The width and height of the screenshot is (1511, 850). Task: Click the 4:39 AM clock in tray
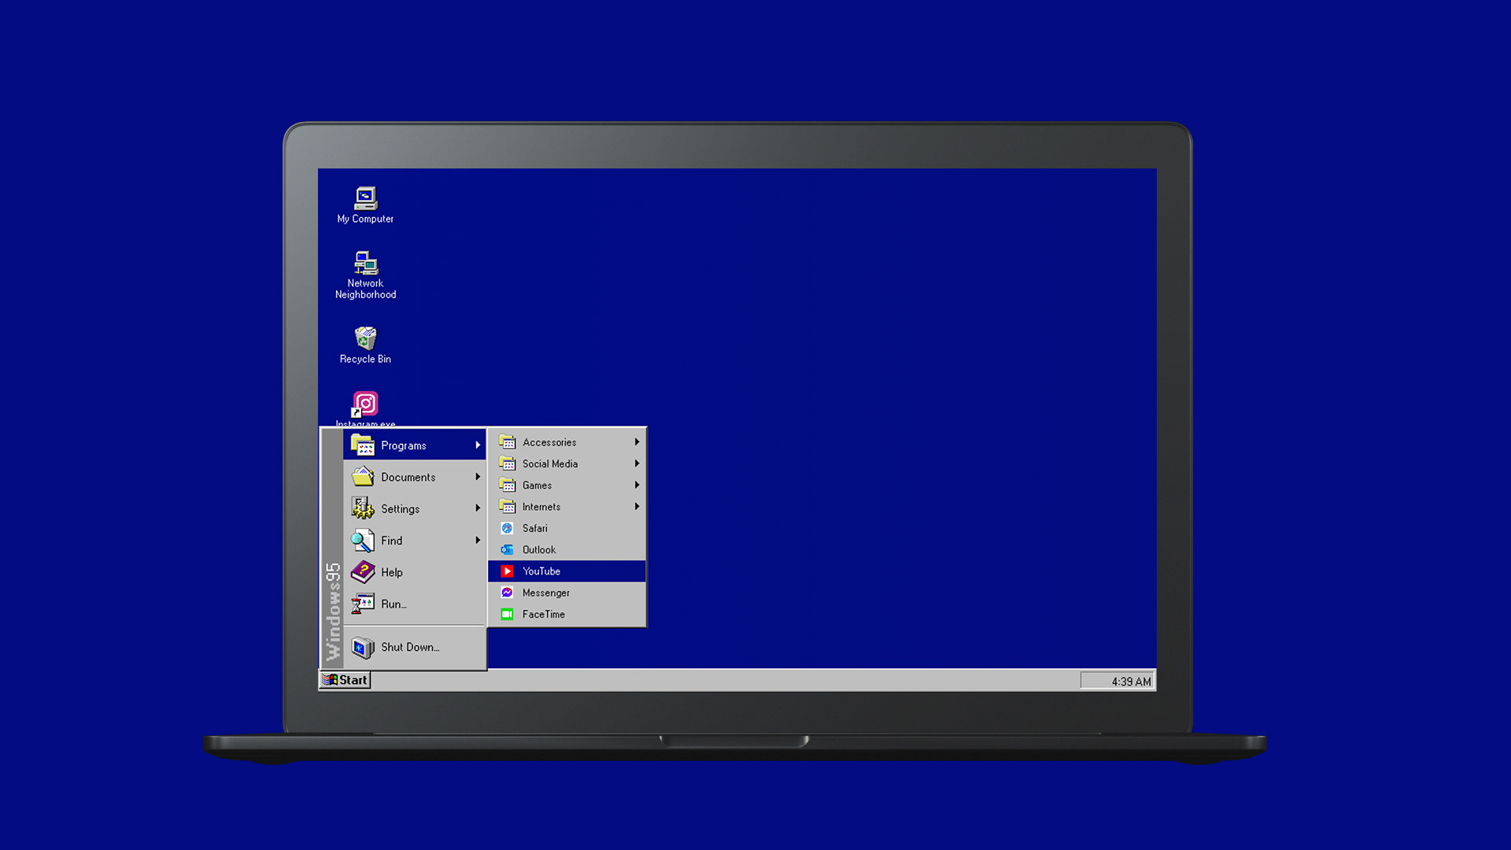click(x=1131, y=682)
